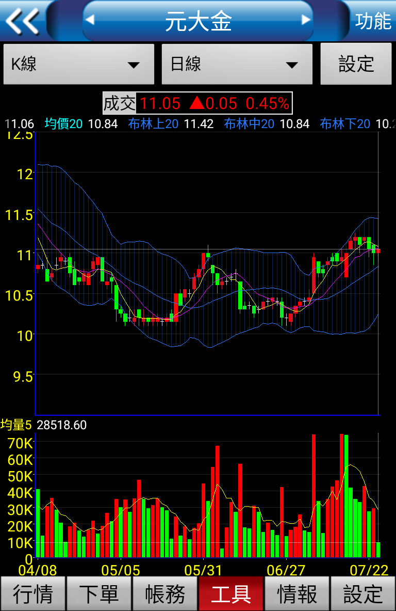Tap the 05/05 date on the axis
This screenshot has height=611, width=396.
(121, 571)
